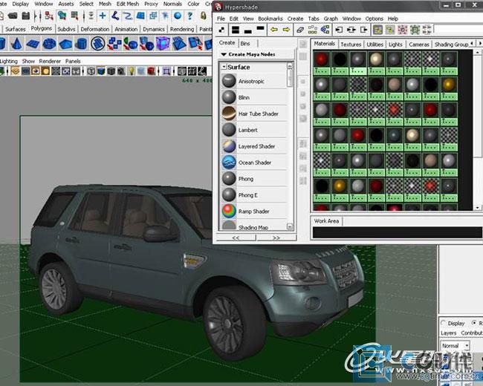The height and width of the screenshot is (386, 483).
Task: Click left tab scroll arrow in Hypershade
Action: pos(472,43)
